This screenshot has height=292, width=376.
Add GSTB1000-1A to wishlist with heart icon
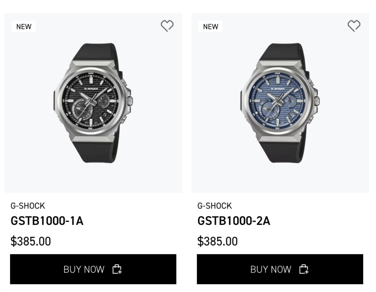(167, 26)
